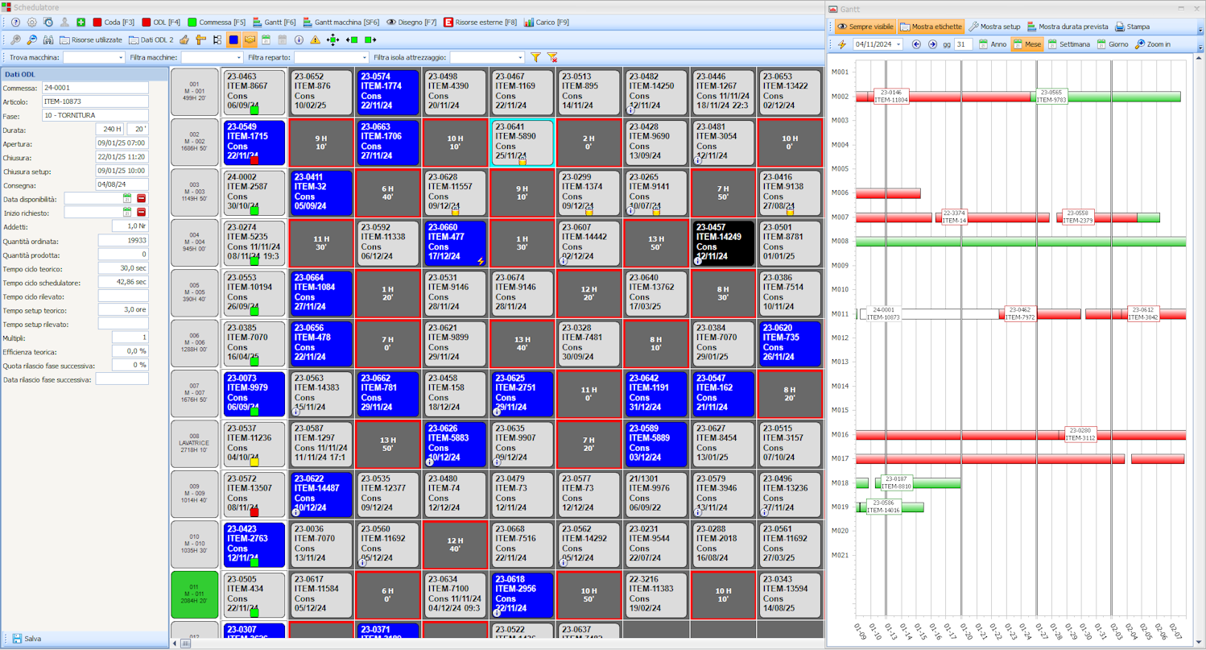Viewport: 1206px width, 650px height.
Task: Select Anno view in Gantt
Action: point(993,44)
